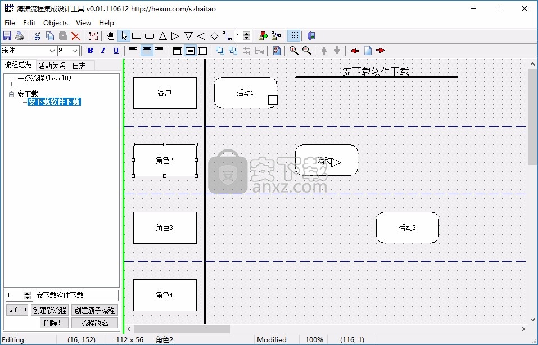
Task: Zoom out with the magnifier minus
Action: (x=307, y=51)
